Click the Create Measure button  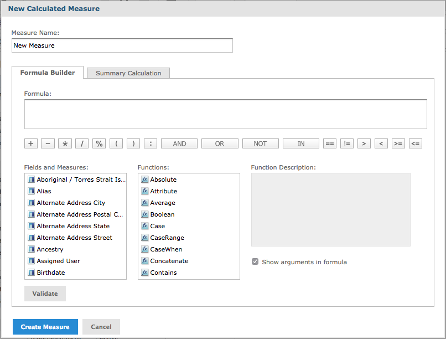45,327
